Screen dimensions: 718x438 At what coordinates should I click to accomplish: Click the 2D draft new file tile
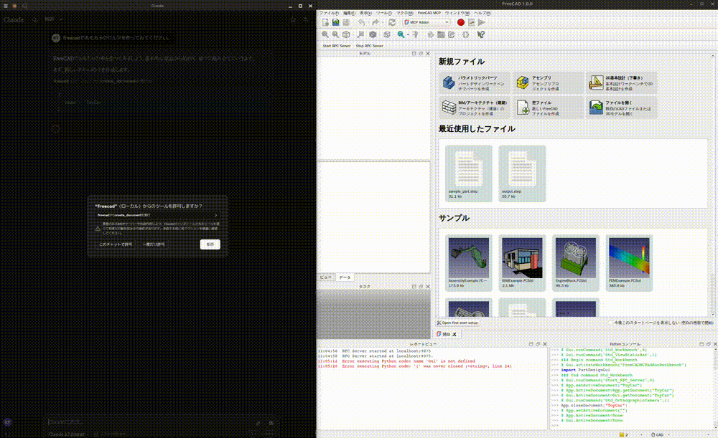click(x=620, y=84)
